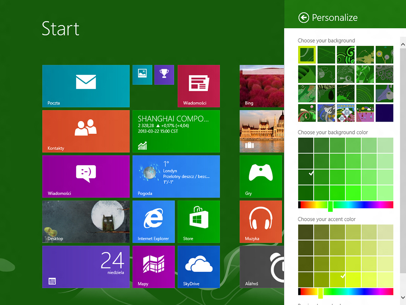Open the Pogoda weather tile for Londyn
Viewport: 406px width, 305px height.
(176, 176)
